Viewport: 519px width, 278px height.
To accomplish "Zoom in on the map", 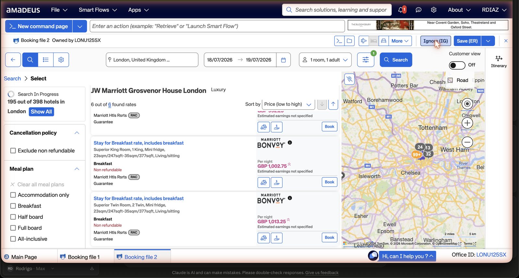I will (x=467, y=123).
